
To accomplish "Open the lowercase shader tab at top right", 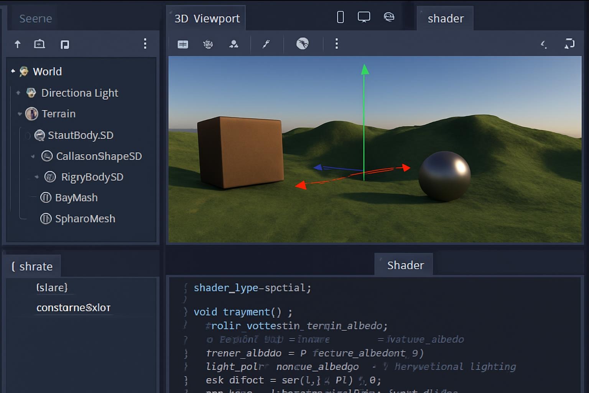I will [445, 18].
